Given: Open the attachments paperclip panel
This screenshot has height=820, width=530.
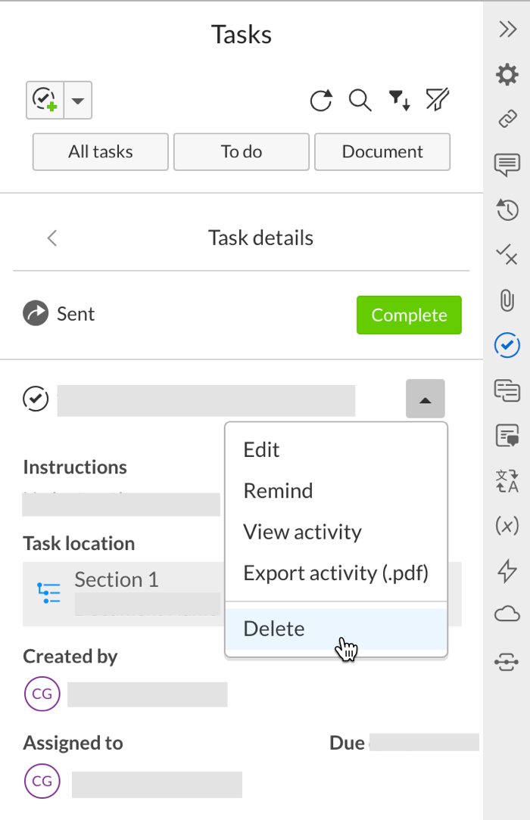Looking at the screenshot, I should point(507,300).
